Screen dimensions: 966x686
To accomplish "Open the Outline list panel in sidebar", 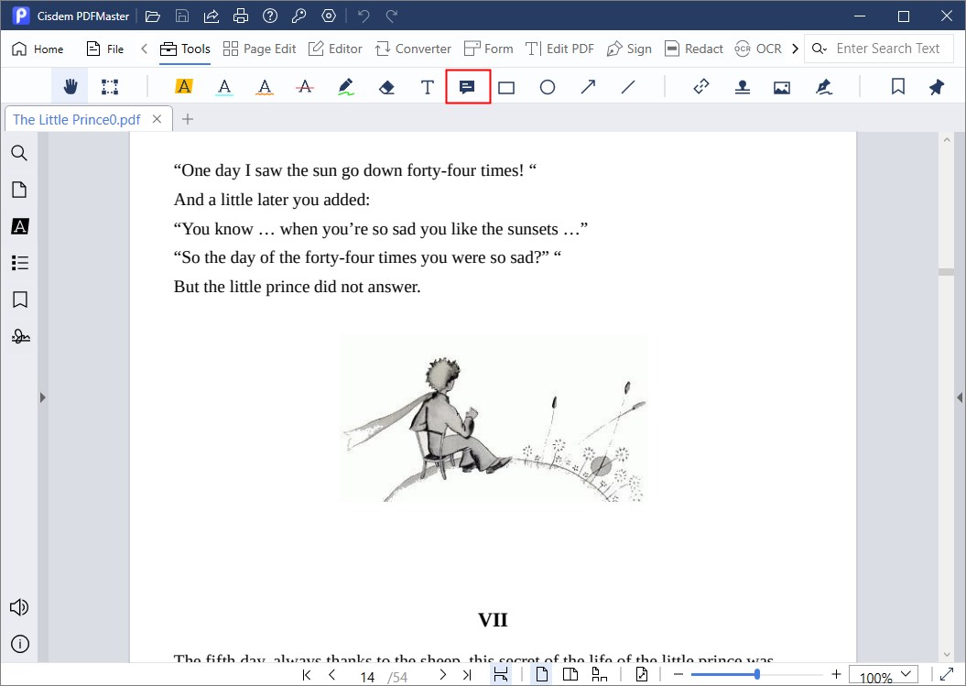I will 20,263.
